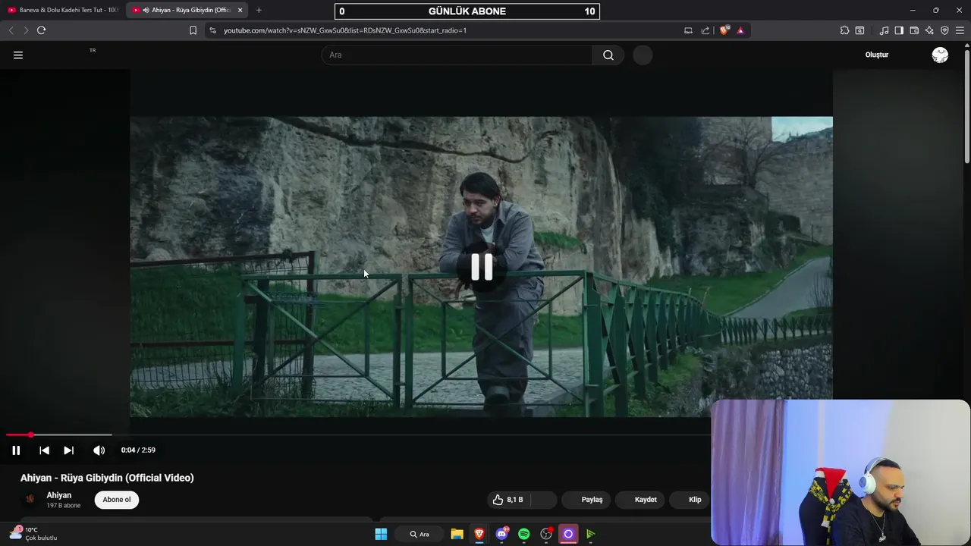
Task: Open the media control music note icon
Action: [884, 30]
